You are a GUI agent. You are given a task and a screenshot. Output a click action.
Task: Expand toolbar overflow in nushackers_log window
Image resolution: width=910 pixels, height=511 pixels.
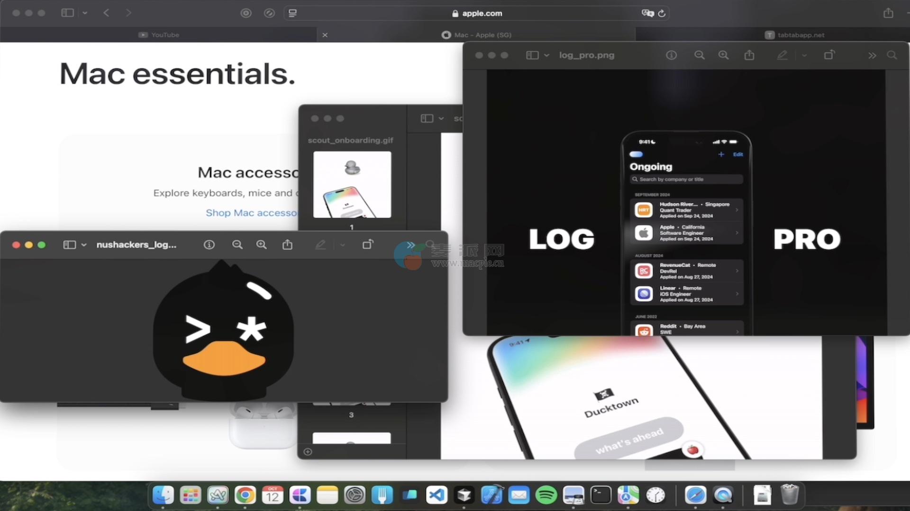pyautogui.click(x=410, y=245)
